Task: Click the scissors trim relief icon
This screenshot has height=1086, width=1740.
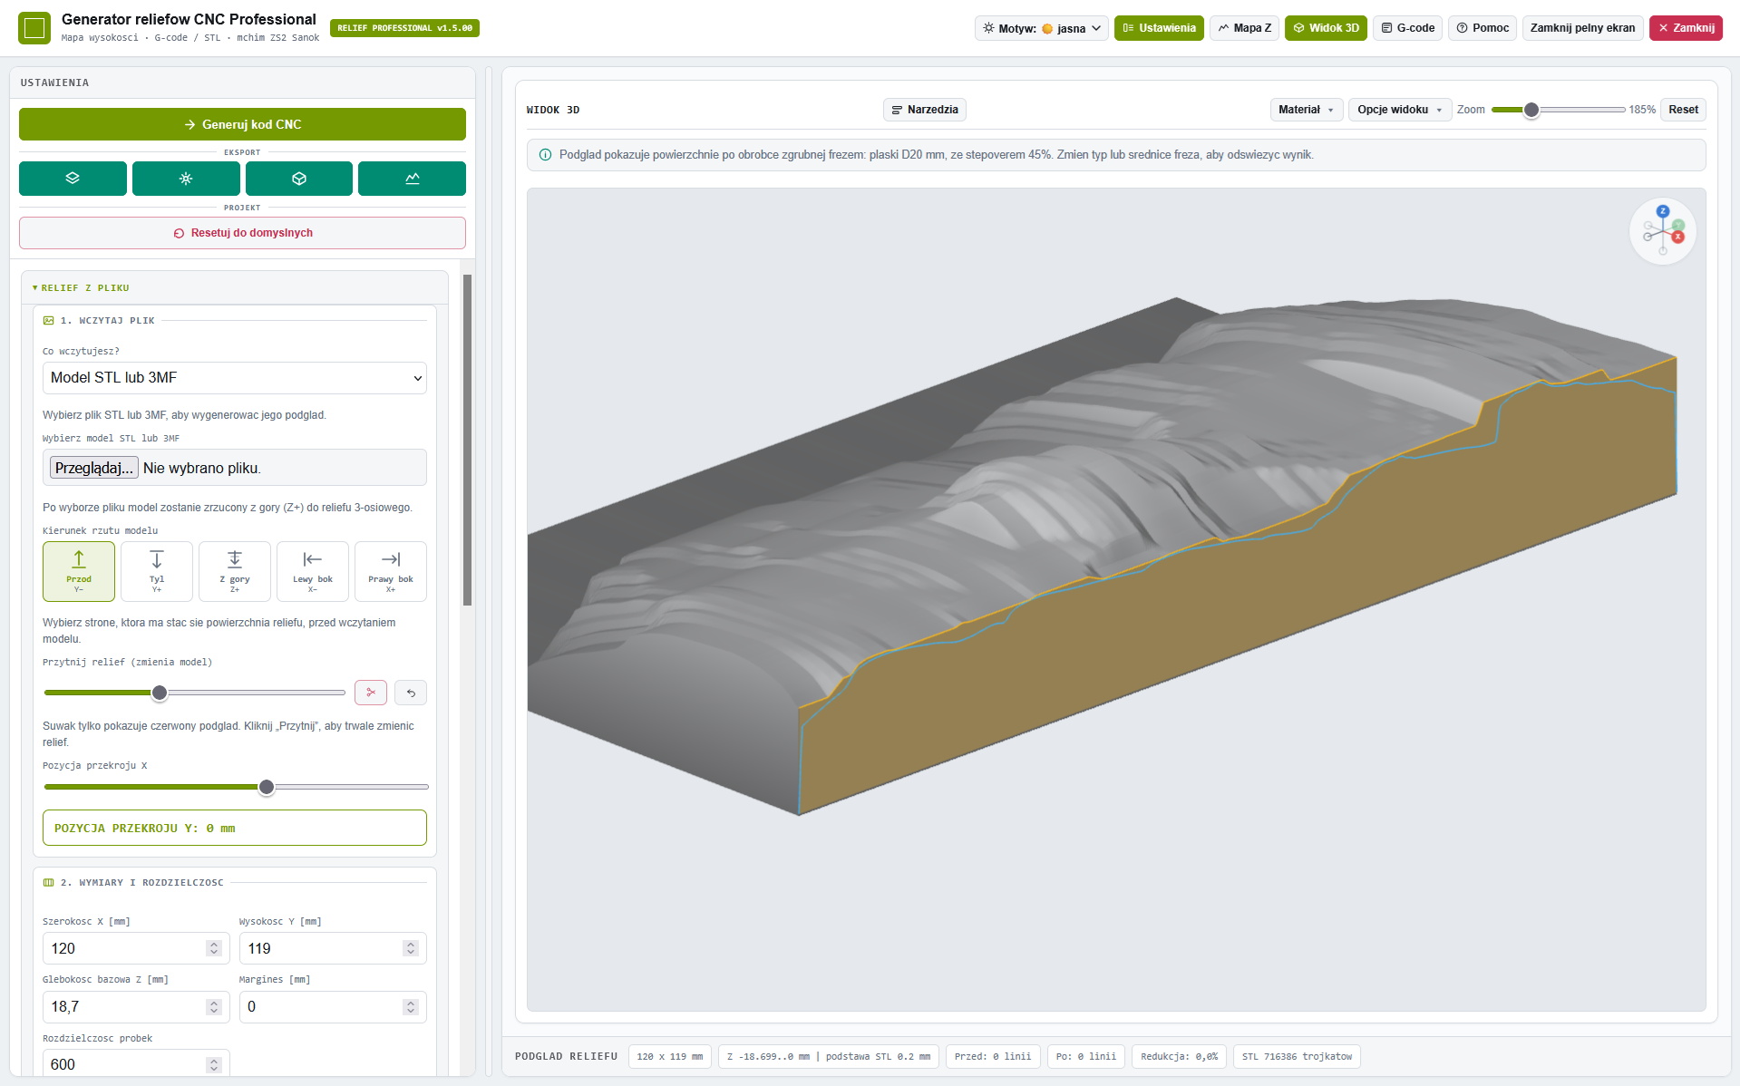Action: tap(371, 693)
